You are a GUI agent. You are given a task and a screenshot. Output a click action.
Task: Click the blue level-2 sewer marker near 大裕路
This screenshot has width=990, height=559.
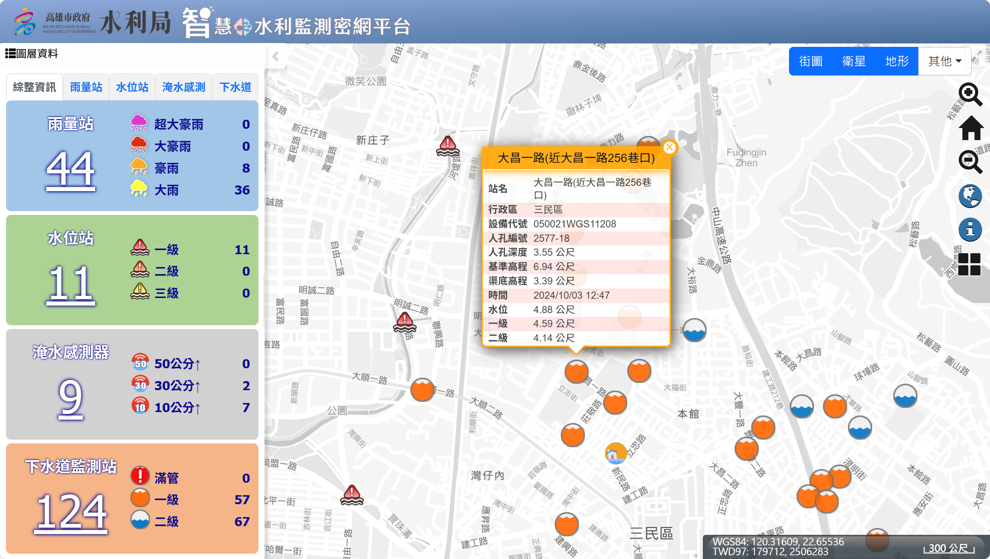(x=694, y=330)
